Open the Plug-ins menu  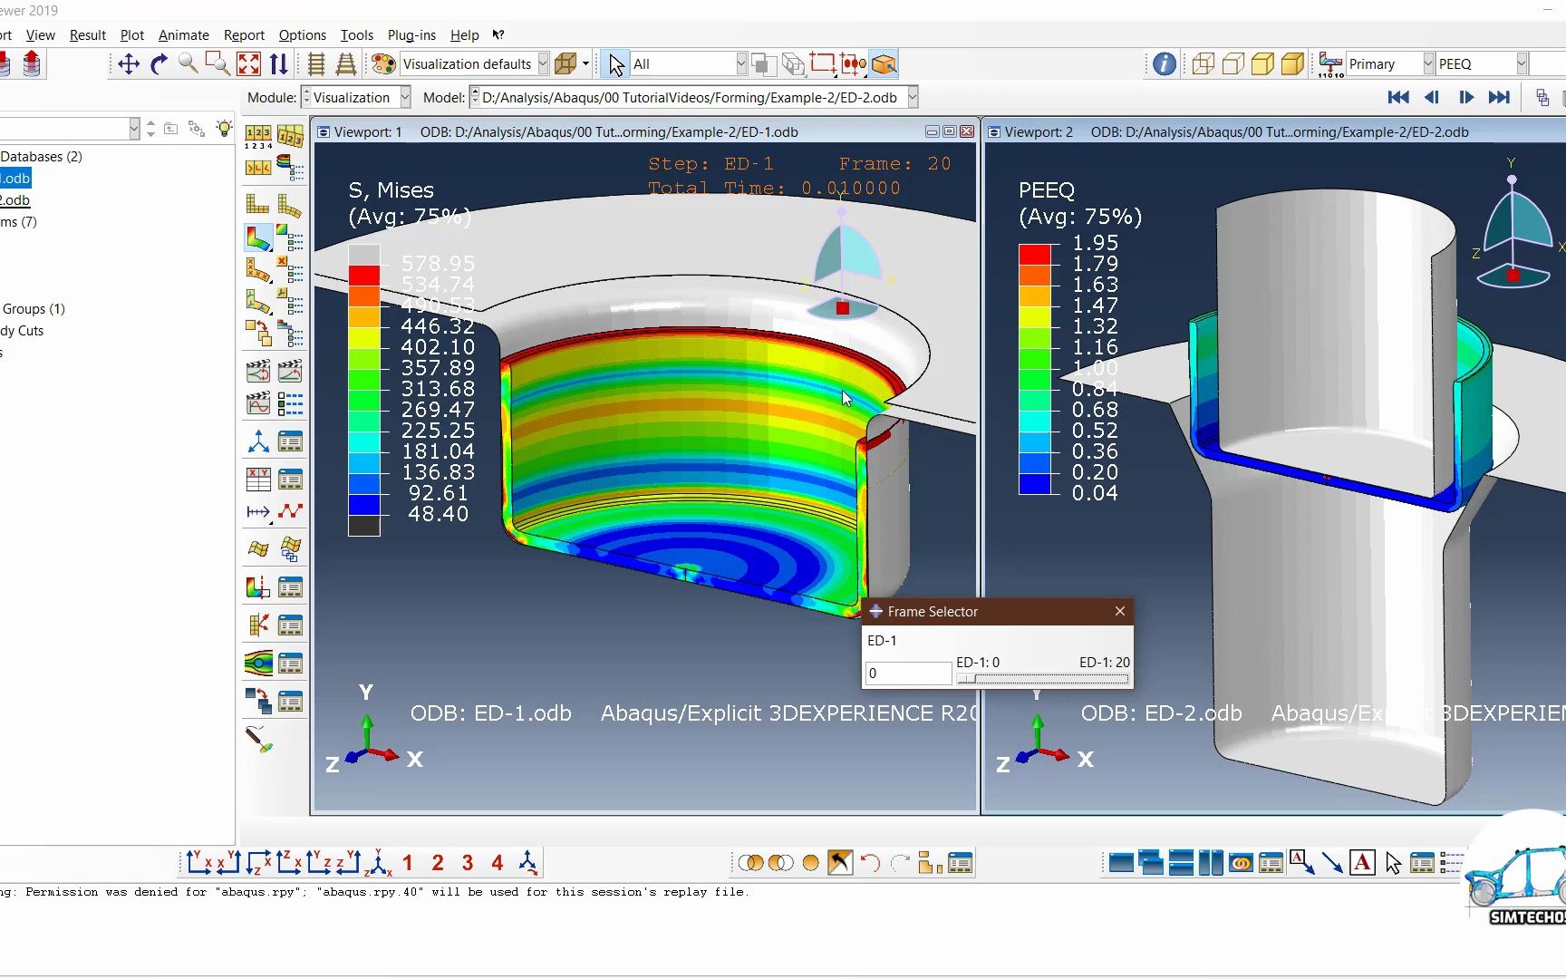[411, 35]
